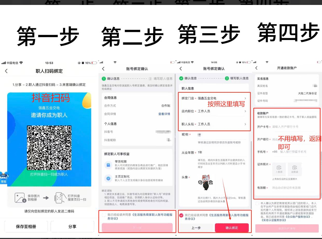Open the 查看详情 contract link
Screen dimensions: 322x239
tap(164, 114)
